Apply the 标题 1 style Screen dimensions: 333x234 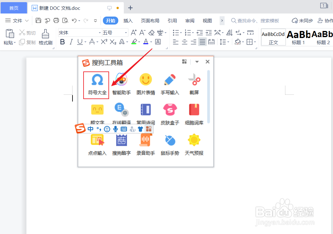(x=298, y=37)
